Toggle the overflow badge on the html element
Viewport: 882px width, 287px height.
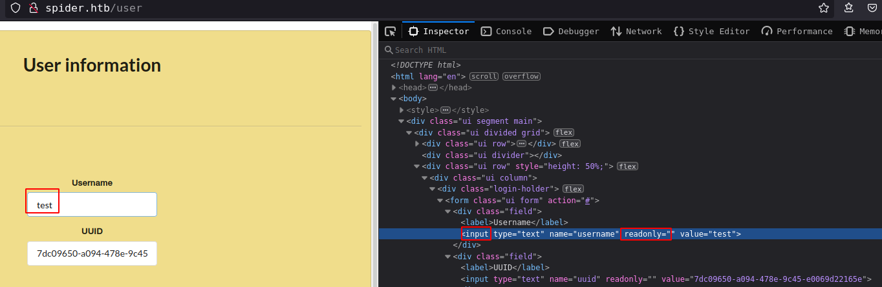coord(521,76)
